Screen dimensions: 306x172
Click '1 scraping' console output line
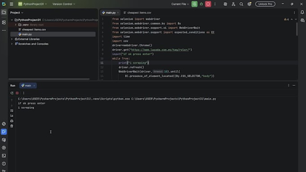[26, 107]
